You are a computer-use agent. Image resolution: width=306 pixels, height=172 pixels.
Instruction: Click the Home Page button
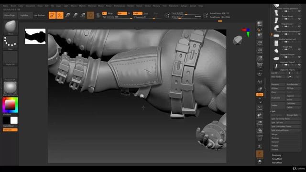pos(10,15)
